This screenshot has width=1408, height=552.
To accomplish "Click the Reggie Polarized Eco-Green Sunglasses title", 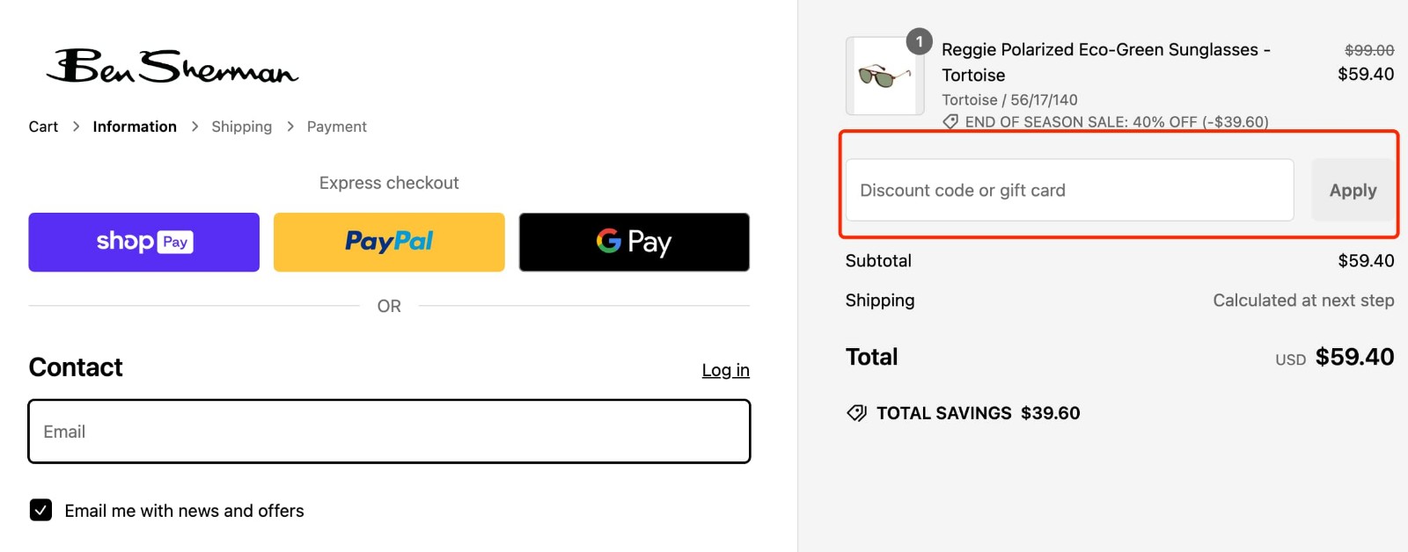I will (x=1104, y=62).
